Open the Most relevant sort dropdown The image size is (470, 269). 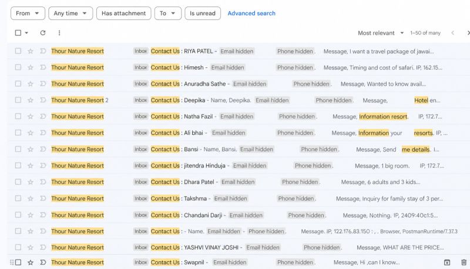(381, 33)
